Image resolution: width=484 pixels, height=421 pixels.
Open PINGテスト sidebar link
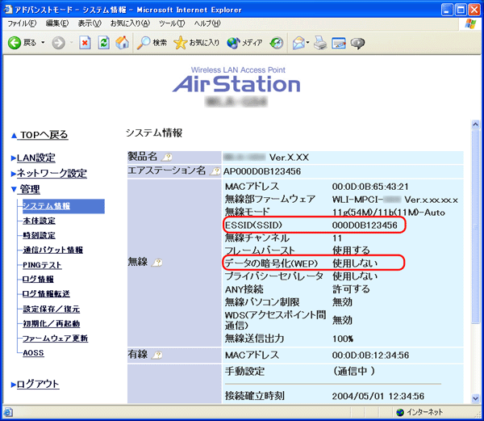[42, 265]
